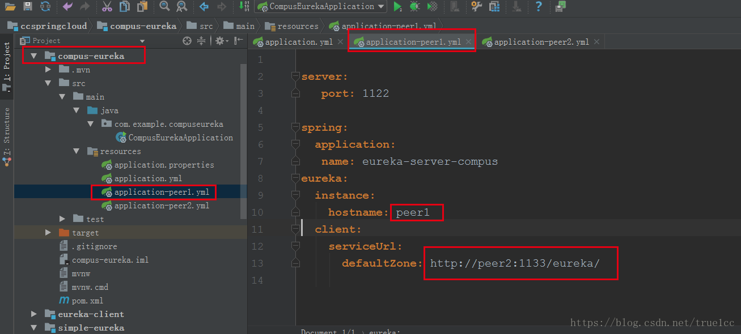Click main in the breadcrumb bar
This screenshot has width=741, height=334.
coord(239,26)
